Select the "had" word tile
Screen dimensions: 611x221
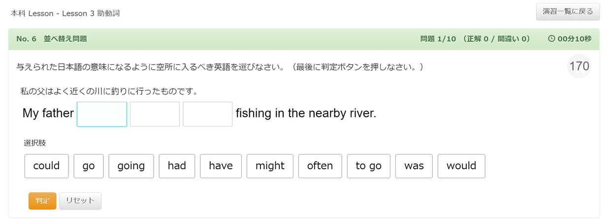177,166
